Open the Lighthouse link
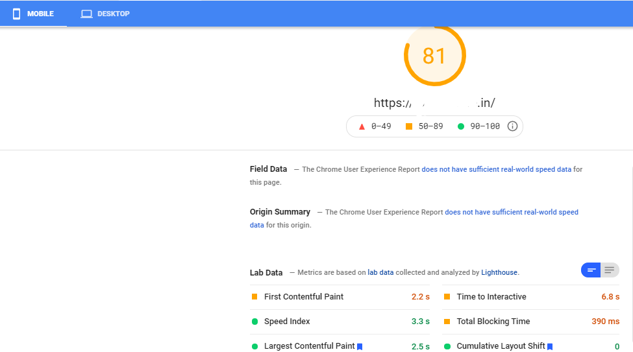Viewport: 633px width, 352px height. pos(499,272)
